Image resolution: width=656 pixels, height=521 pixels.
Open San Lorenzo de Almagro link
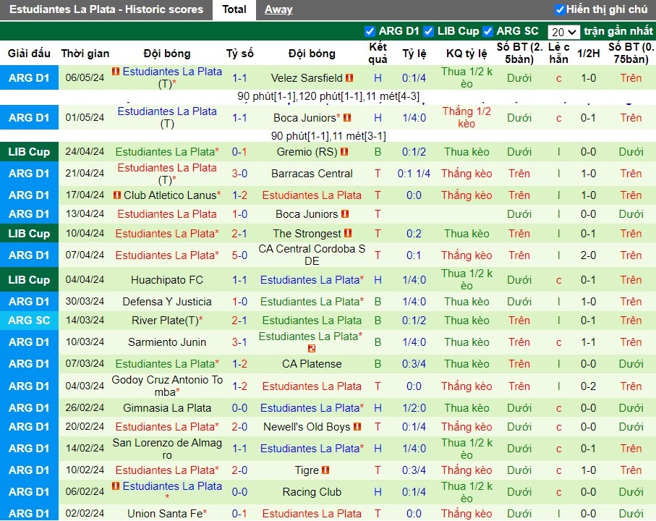(167, 449)
